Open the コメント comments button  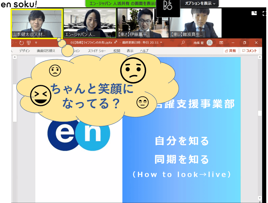249,51
